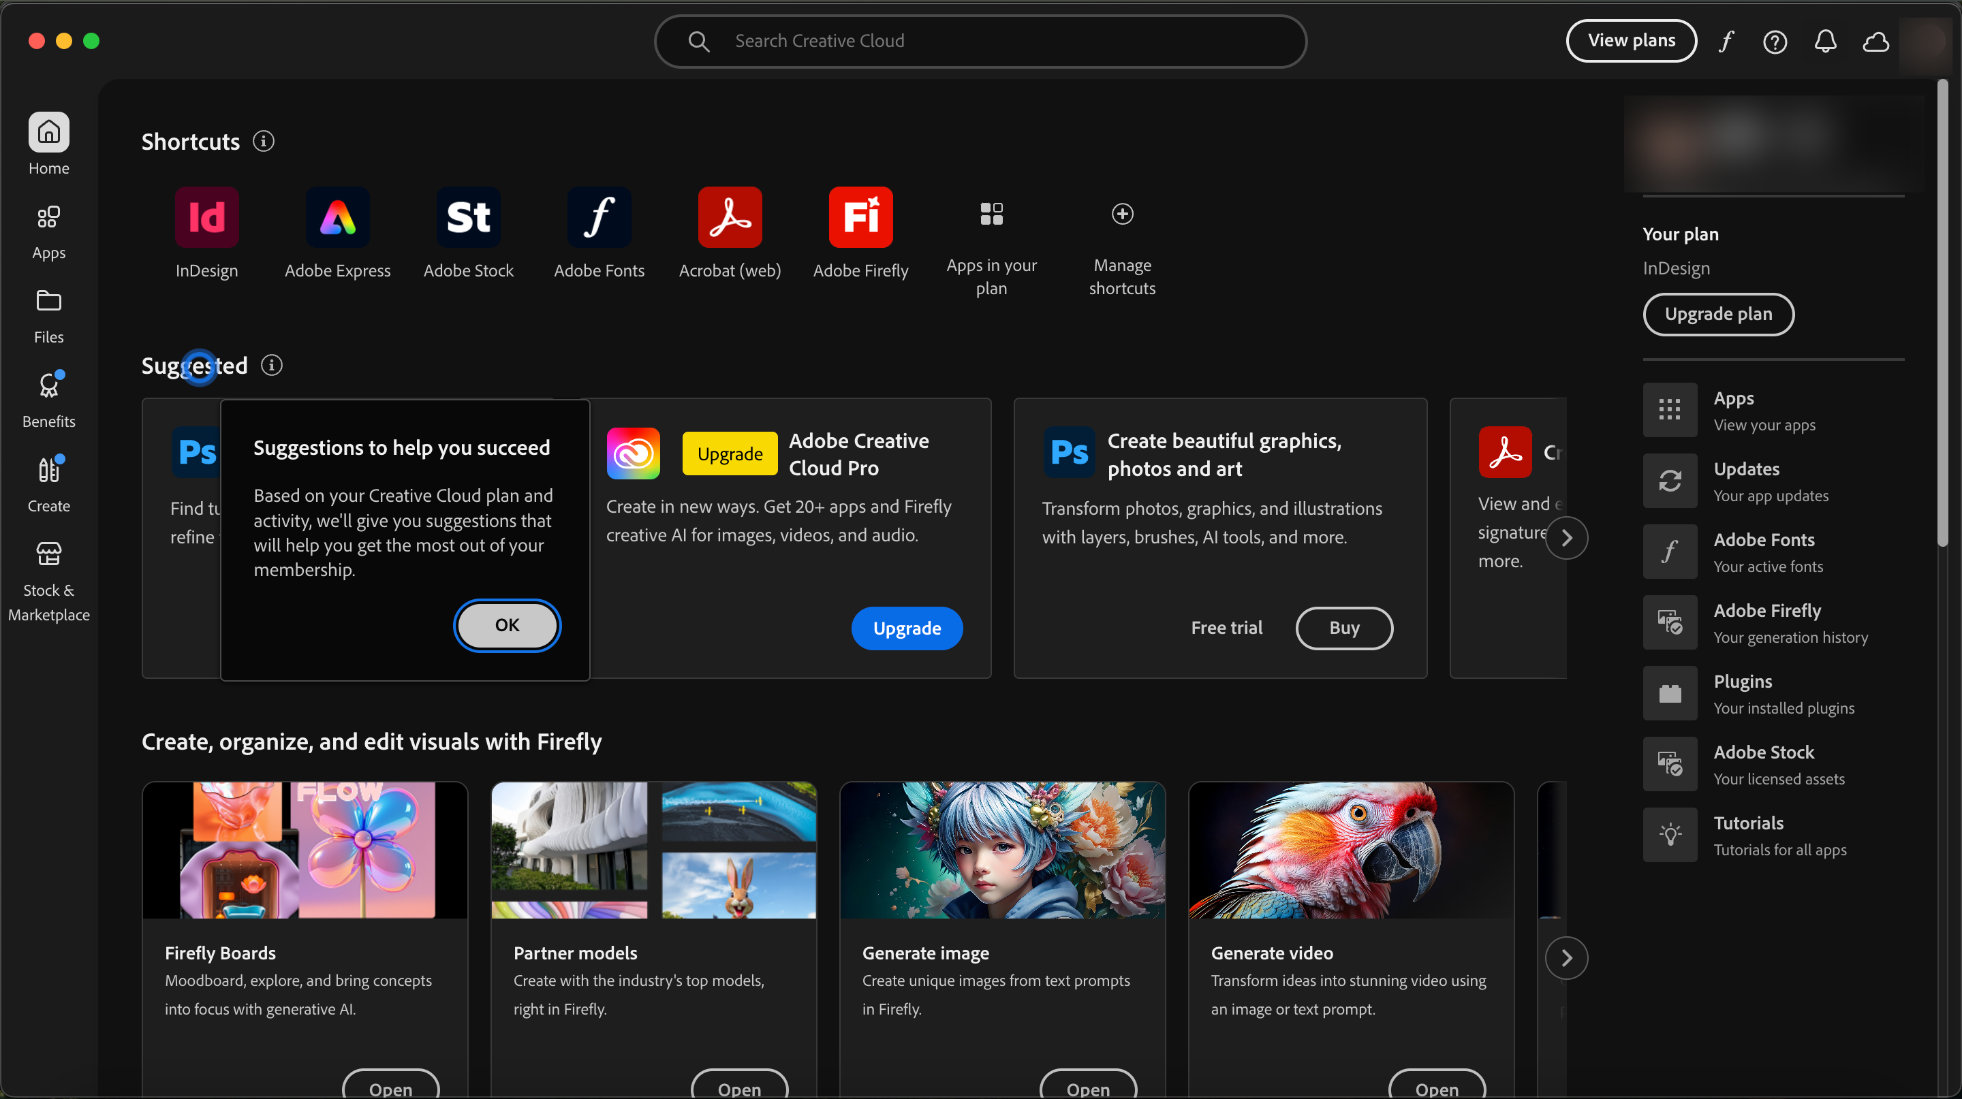
Task: Click blue Upgrade button for Cloud Pro
Action: (x=906, y=628)
